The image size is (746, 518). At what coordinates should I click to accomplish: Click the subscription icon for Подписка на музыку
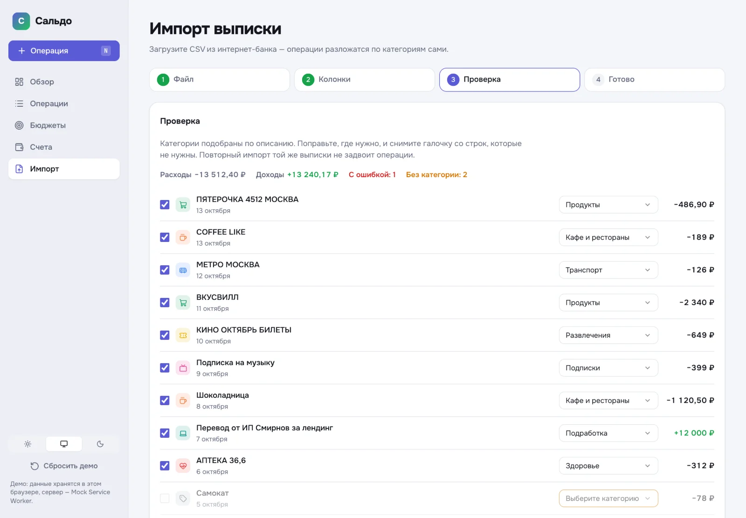click(x=183, y=368)
